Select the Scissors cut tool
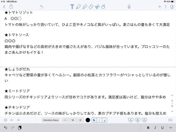Viewport: 176px width, 132px height. (97, 7)
